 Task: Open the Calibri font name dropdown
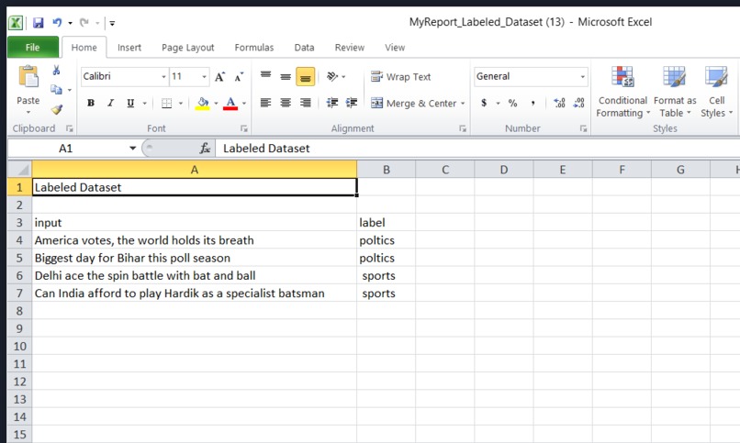point(163,76)
